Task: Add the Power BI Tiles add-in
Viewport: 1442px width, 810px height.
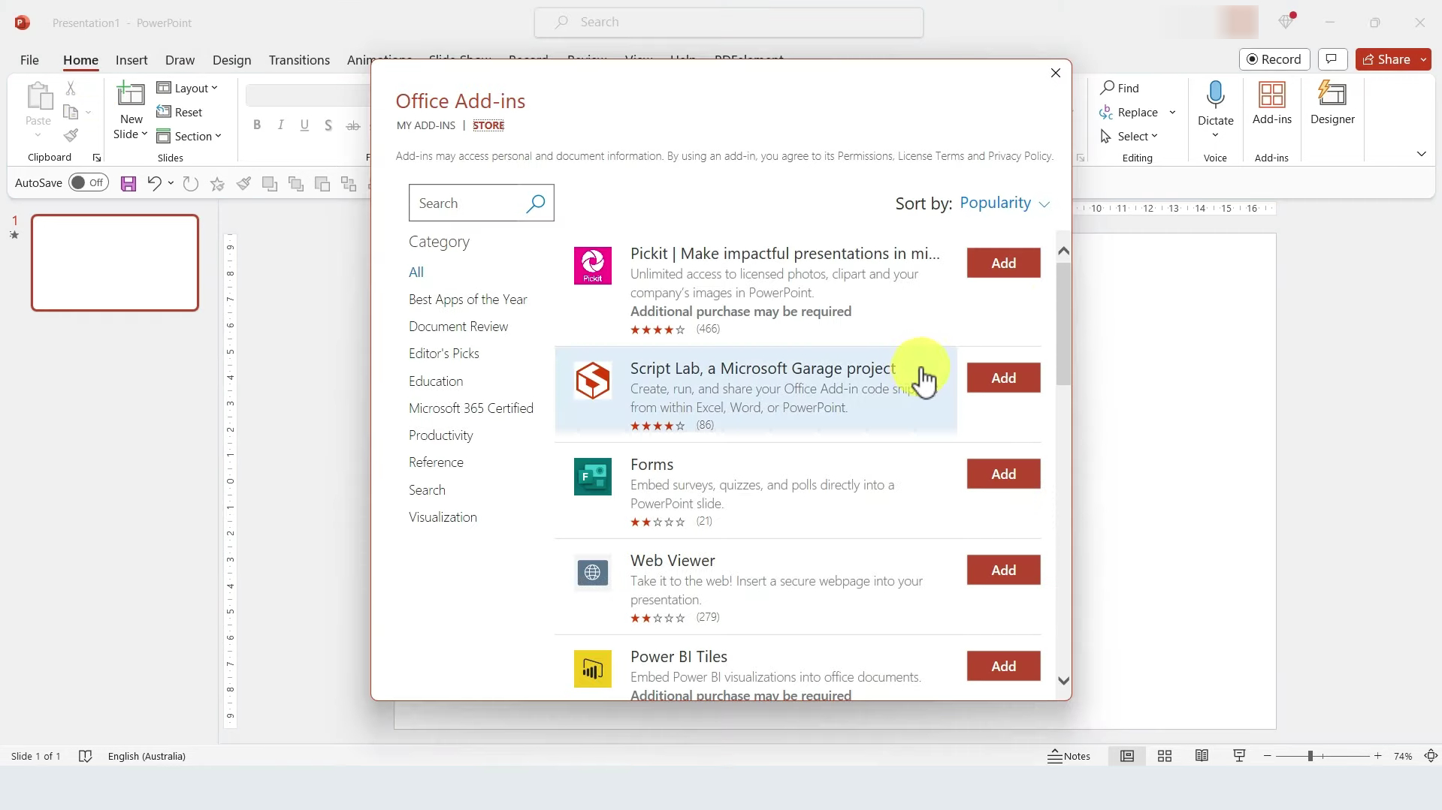Action: tap(1003, 666)
